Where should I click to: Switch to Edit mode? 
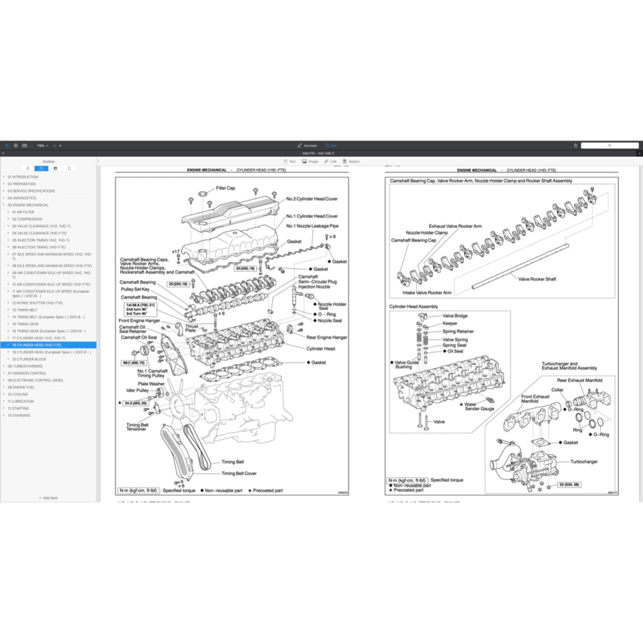click(x=331, y=146)
